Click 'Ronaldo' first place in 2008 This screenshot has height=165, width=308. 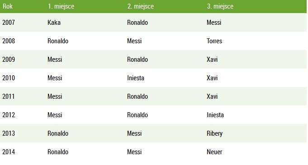pyautogui.click(x=58, y=41)
